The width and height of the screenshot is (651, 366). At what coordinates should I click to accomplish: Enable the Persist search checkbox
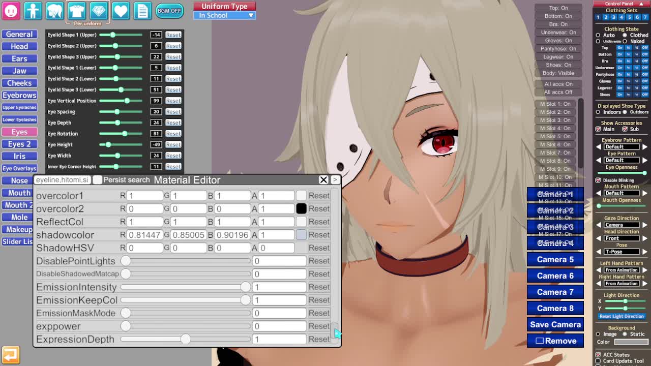click(x=98, y=180)
